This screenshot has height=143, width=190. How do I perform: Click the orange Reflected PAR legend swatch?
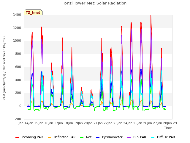(50, 138)
